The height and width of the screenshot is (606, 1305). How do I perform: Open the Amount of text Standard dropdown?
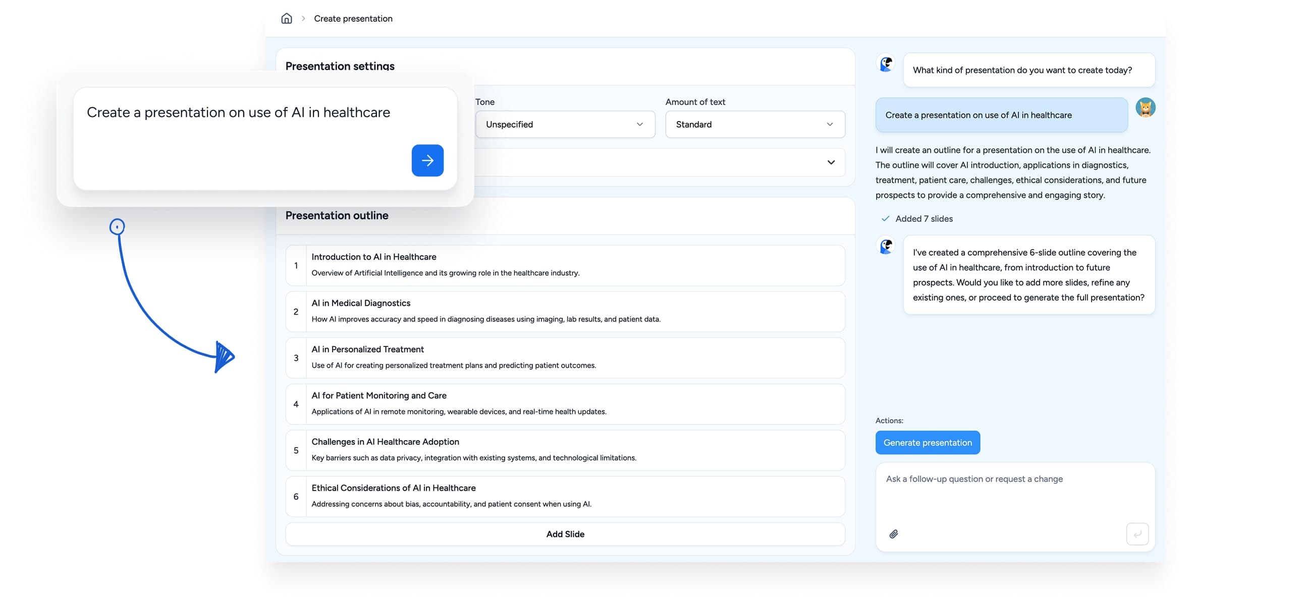754,125
